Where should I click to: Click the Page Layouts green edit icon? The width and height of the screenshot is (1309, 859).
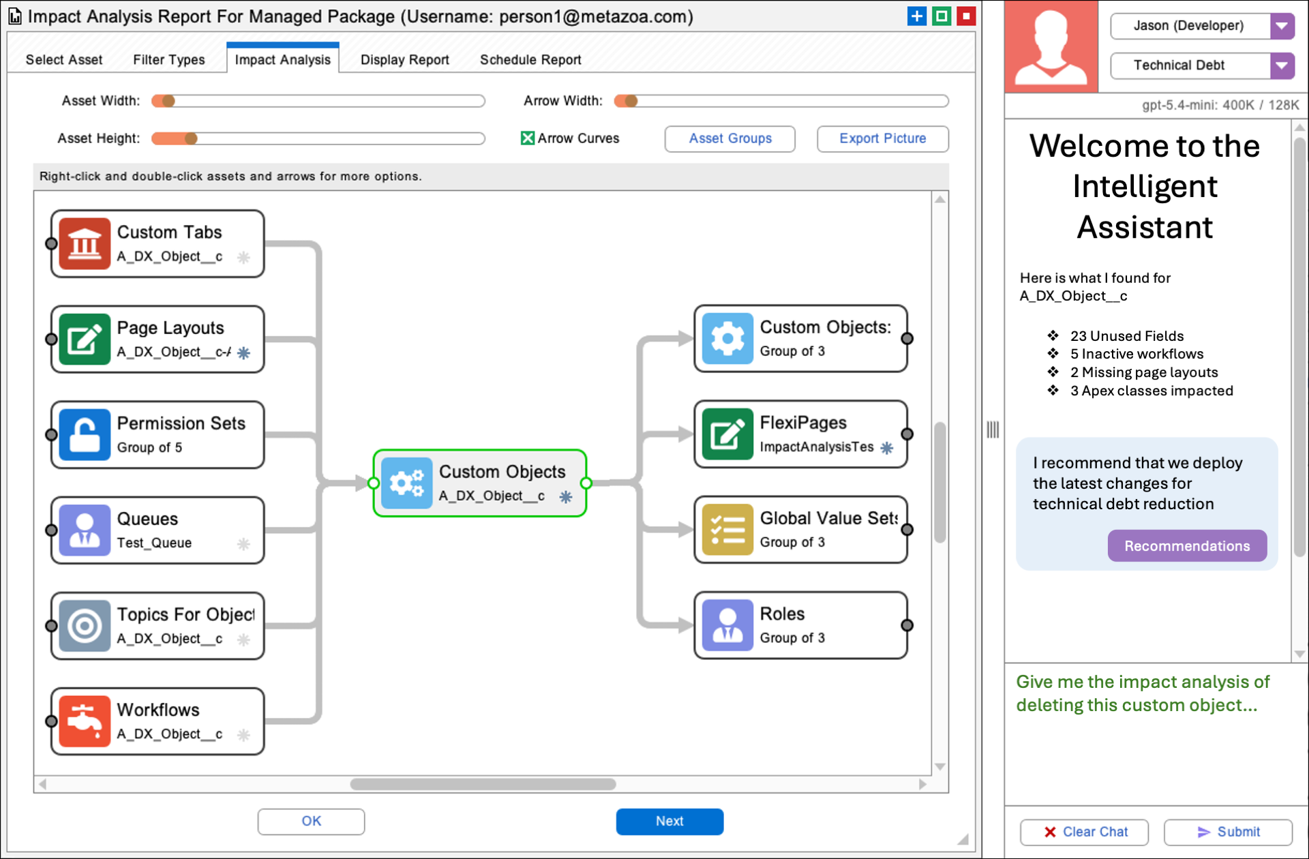click(x=85, y=340)
